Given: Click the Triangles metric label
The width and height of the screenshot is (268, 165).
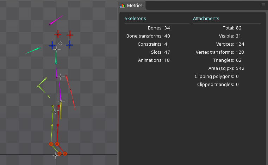Looking at the screenshot, I should pyautogui.click(x=223, y=60).
